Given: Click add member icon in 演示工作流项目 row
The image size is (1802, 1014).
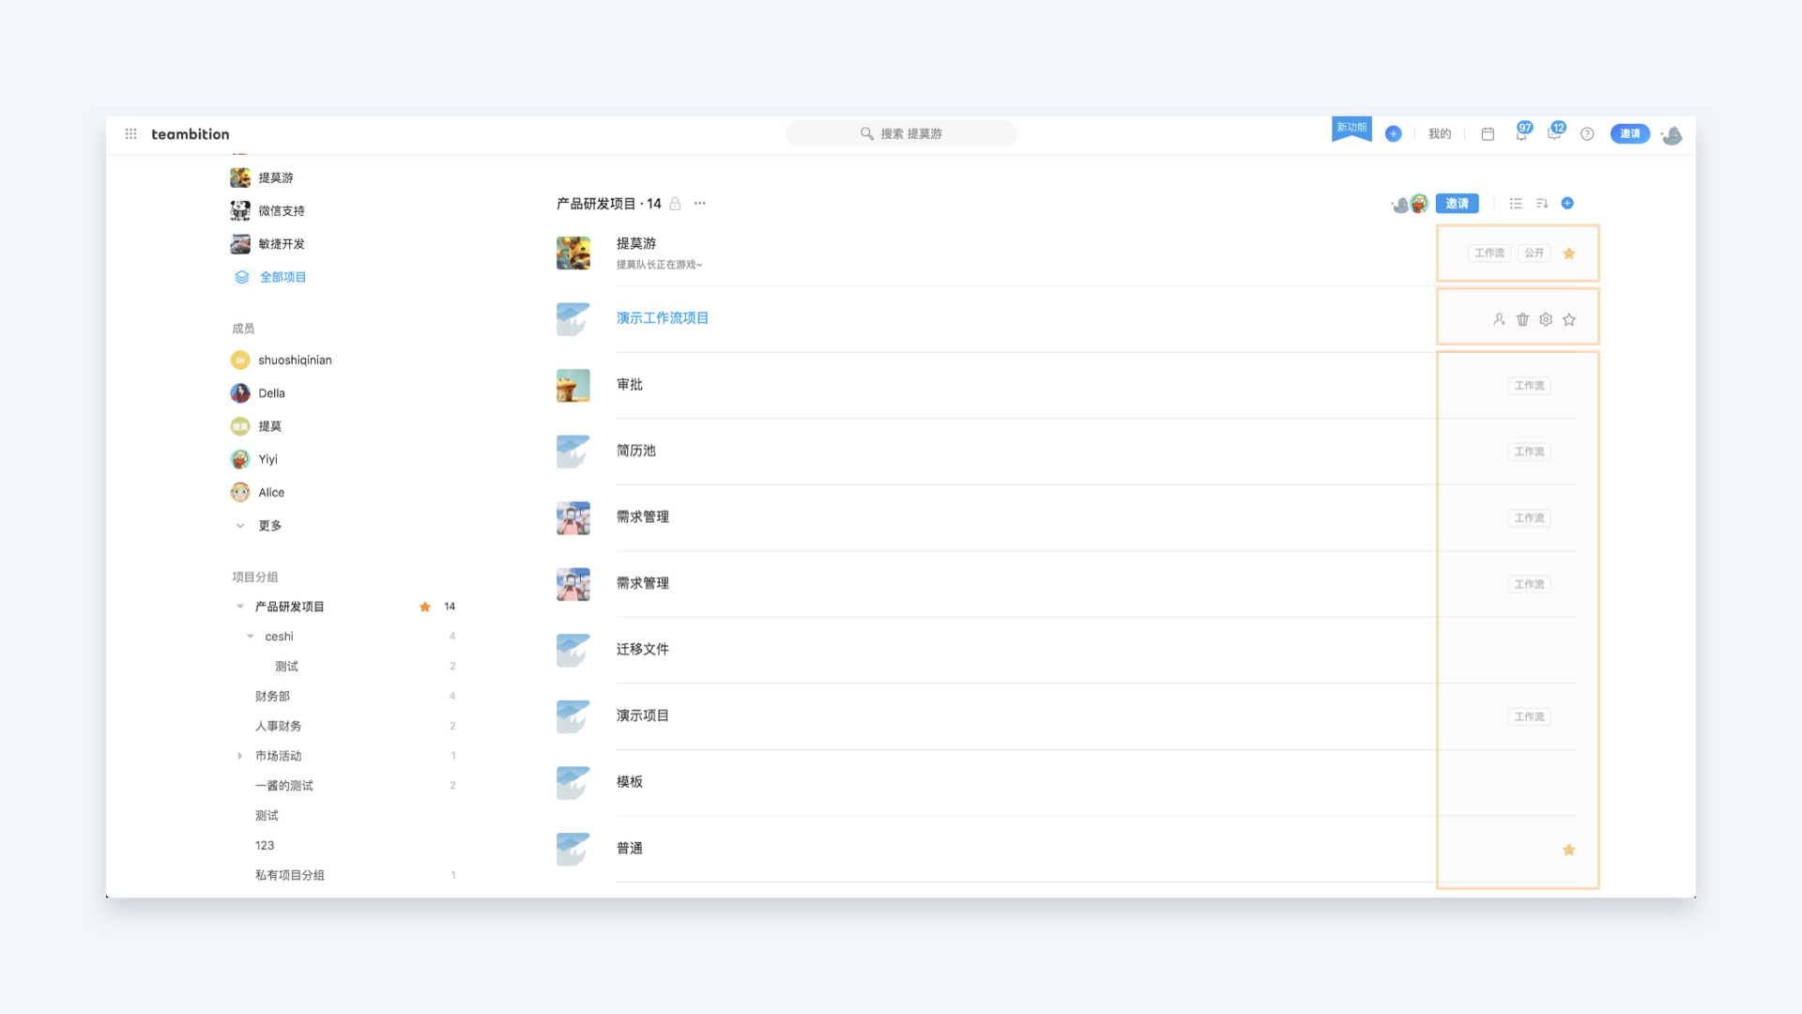Looking at the screenshot, I should click(1499, 319).
